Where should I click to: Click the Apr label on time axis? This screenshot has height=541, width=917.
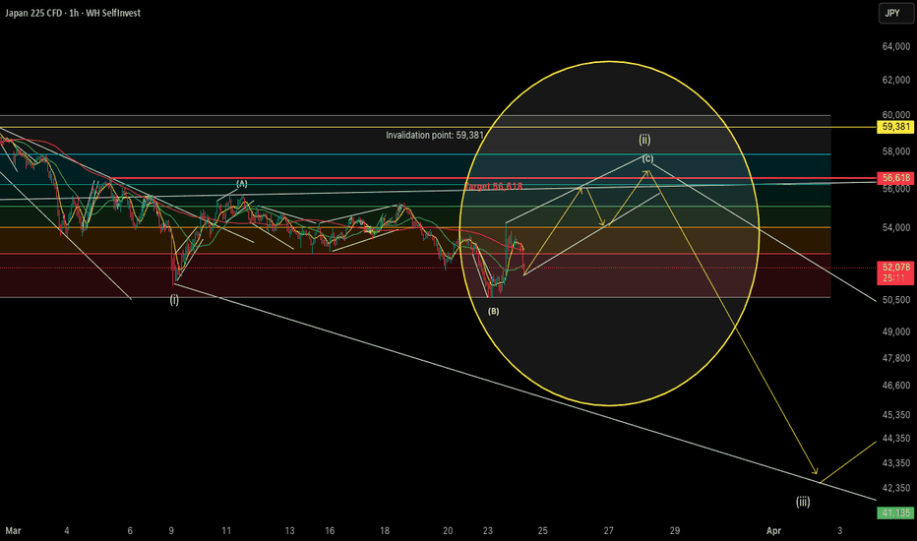(x=775, y=530)
